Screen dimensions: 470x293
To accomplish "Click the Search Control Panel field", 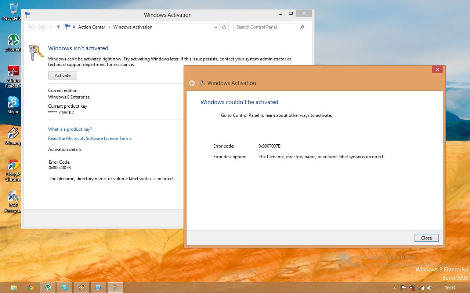I will pos(266,27).
